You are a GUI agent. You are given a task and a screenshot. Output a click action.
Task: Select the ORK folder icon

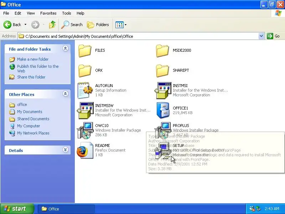coord(85,71)
